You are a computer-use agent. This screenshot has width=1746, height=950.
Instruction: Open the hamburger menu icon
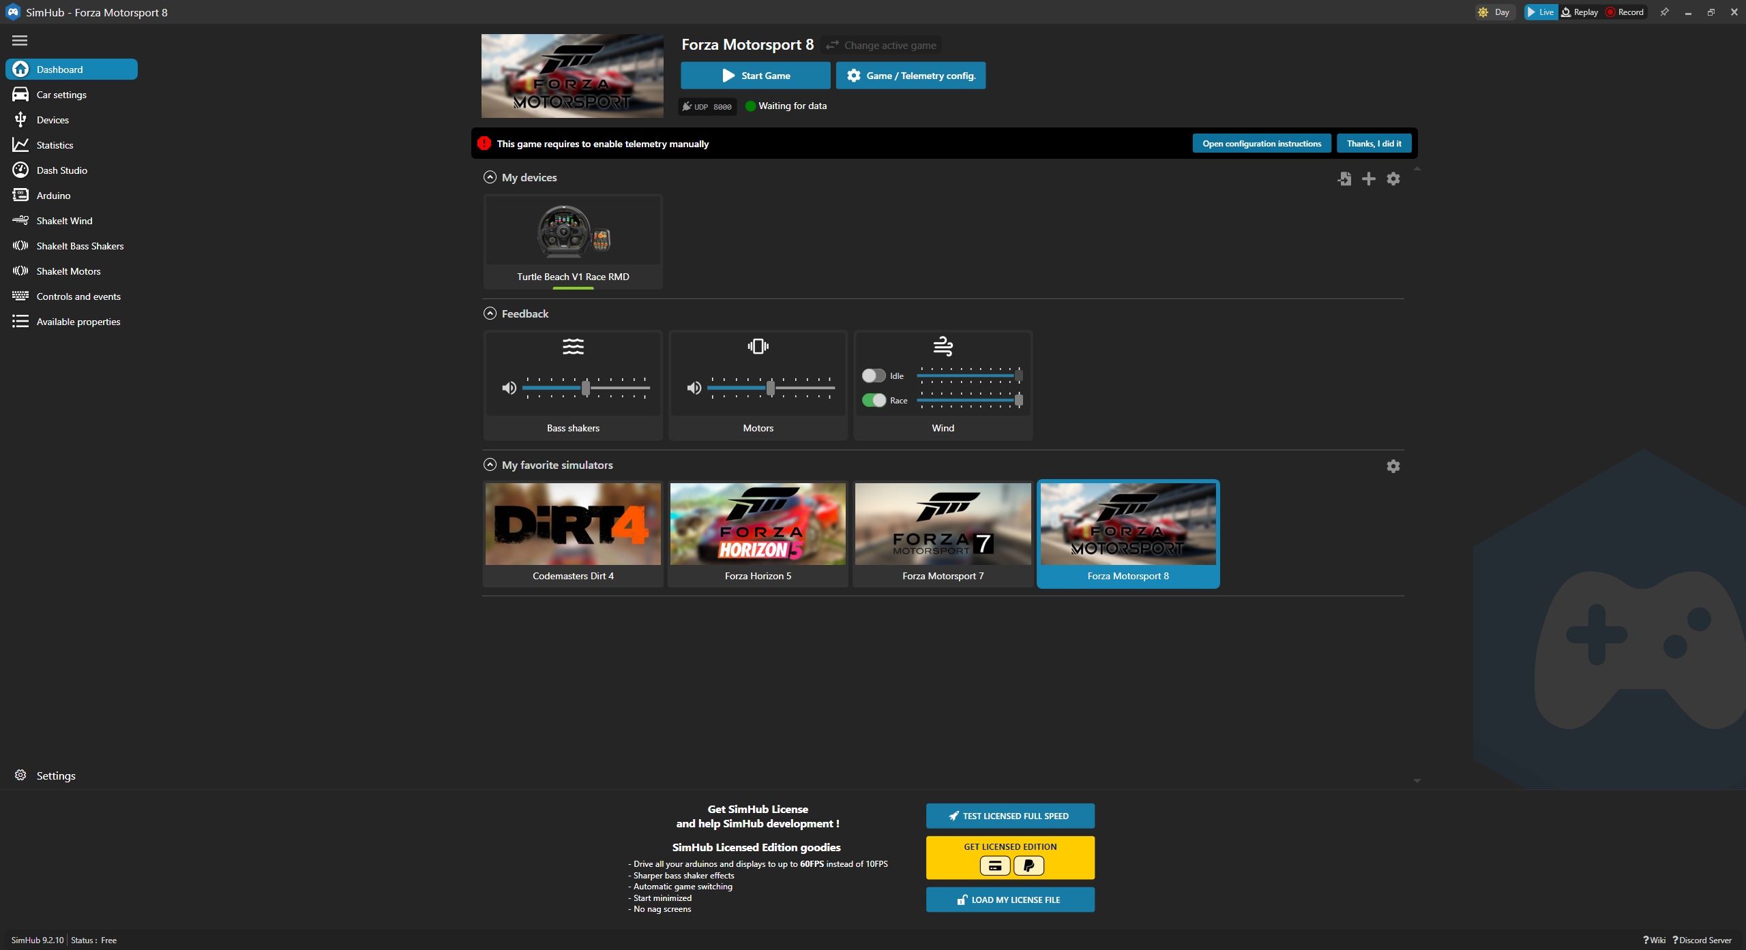point(20,41)
